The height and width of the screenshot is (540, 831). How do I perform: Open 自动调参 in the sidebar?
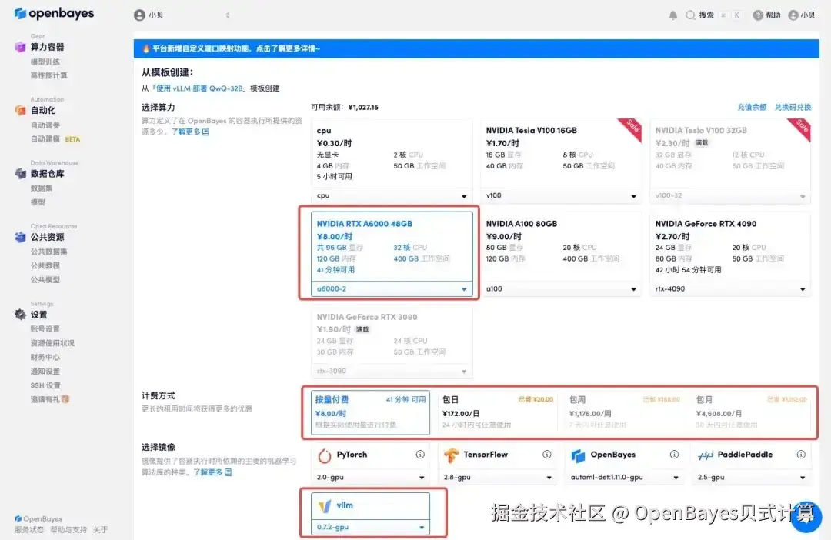pos(45,125)
